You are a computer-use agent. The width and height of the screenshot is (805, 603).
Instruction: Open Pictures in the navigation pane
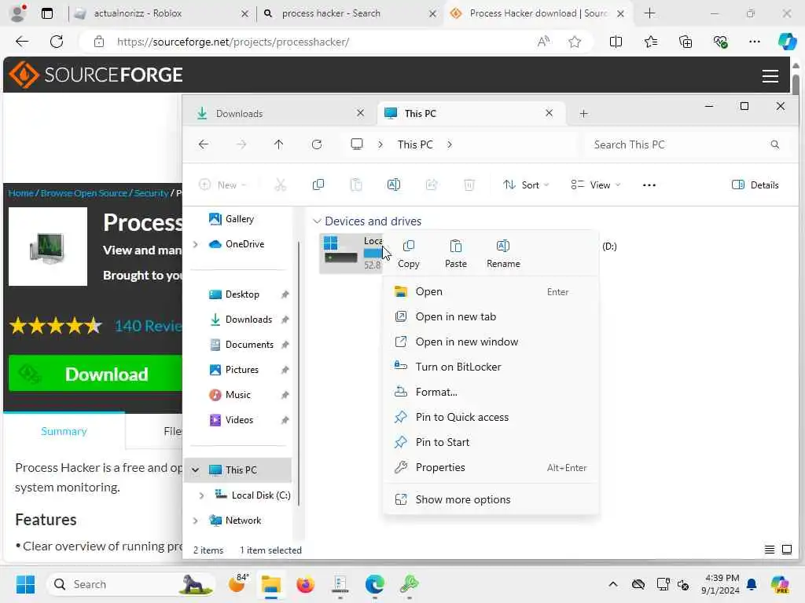(242, 370)
